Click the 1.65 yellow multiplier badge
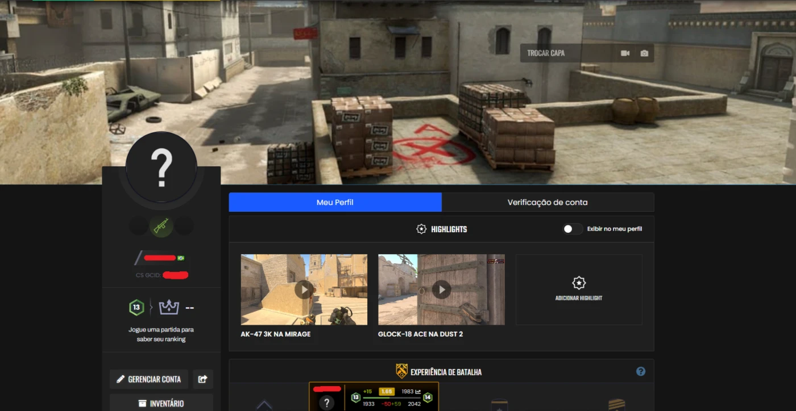Screen dimensions: 796x411 pyautogui.click(x=387, y=392)
